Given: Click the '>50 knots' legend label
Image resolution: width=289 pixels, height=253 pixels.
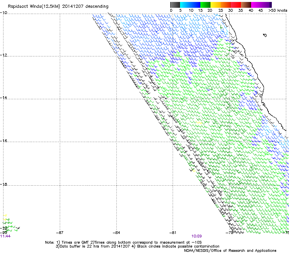Looking at the screenshot, I should pos(278,11).
